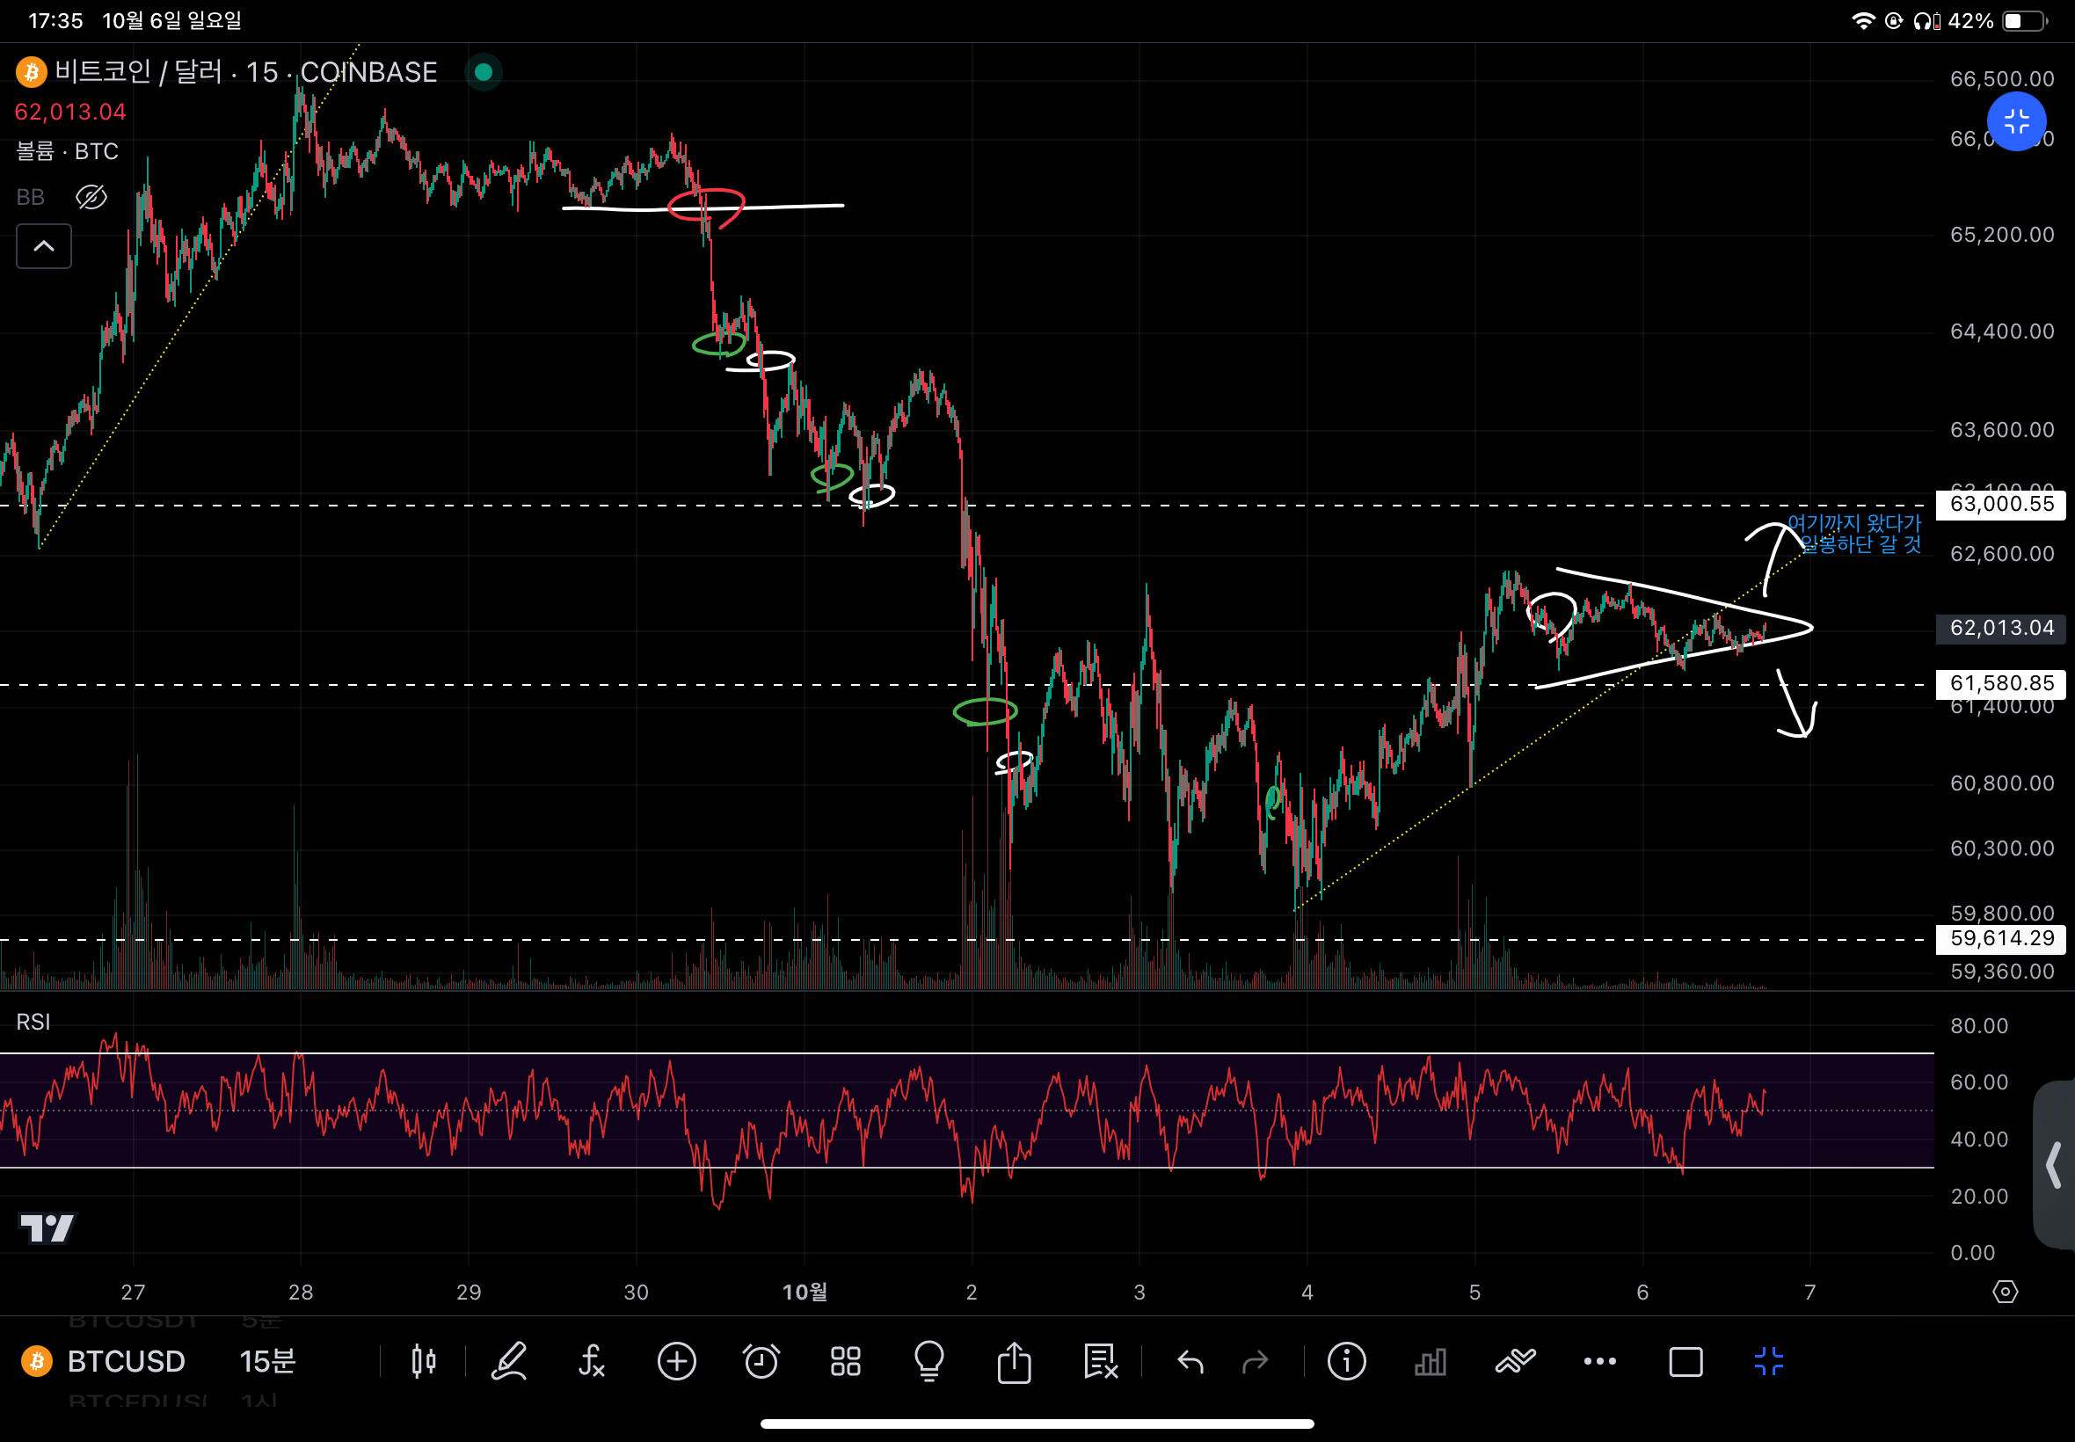Undo the last drawing action
The image size is (2075, 1442).
coord(1190,1361)
